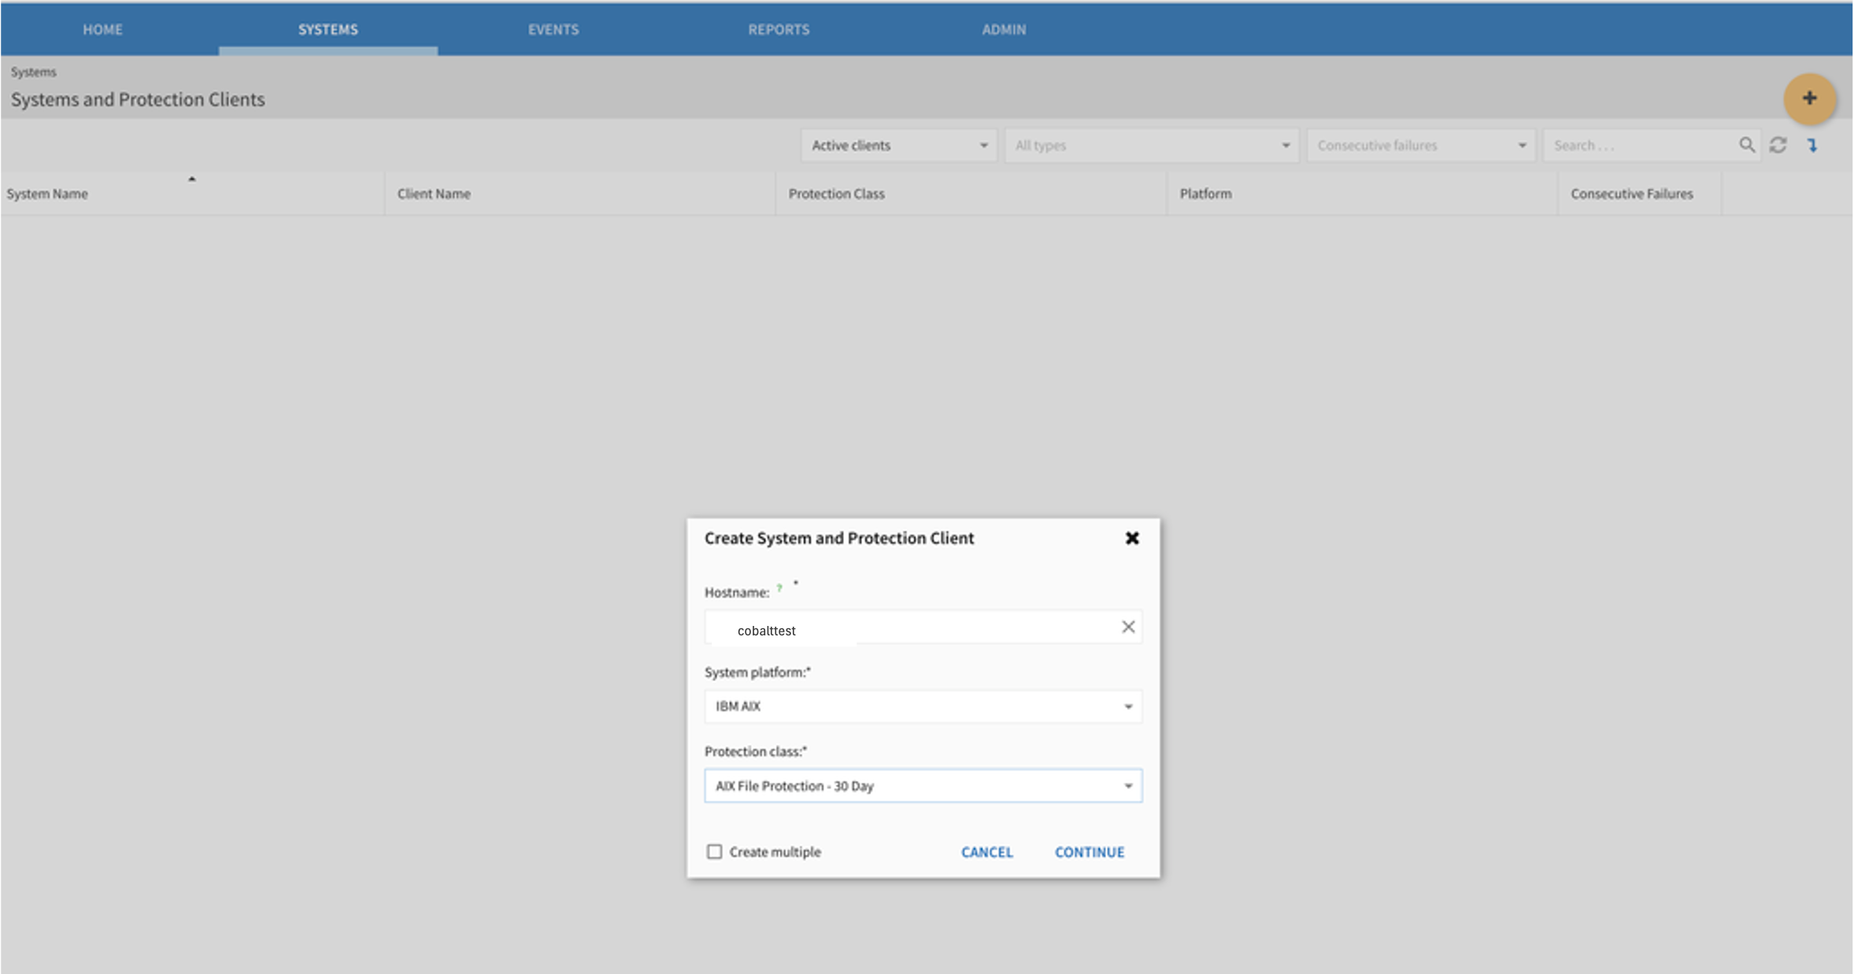Click the Cancel button
Image resolution: width=1854 pixels, height=974 pixels.
pyautogui.click(x=986, y=852)
